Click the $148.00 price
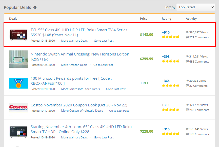Viewport: 219px width, 147px height. coord(147,35)
